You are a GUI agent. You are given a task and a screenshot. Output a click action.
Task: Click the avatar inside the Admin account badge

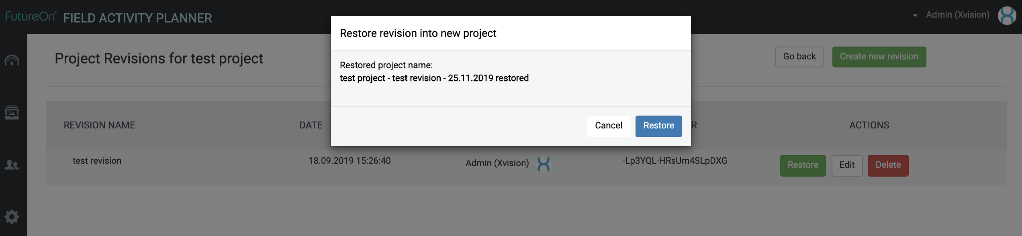(x=1007, y=15)
